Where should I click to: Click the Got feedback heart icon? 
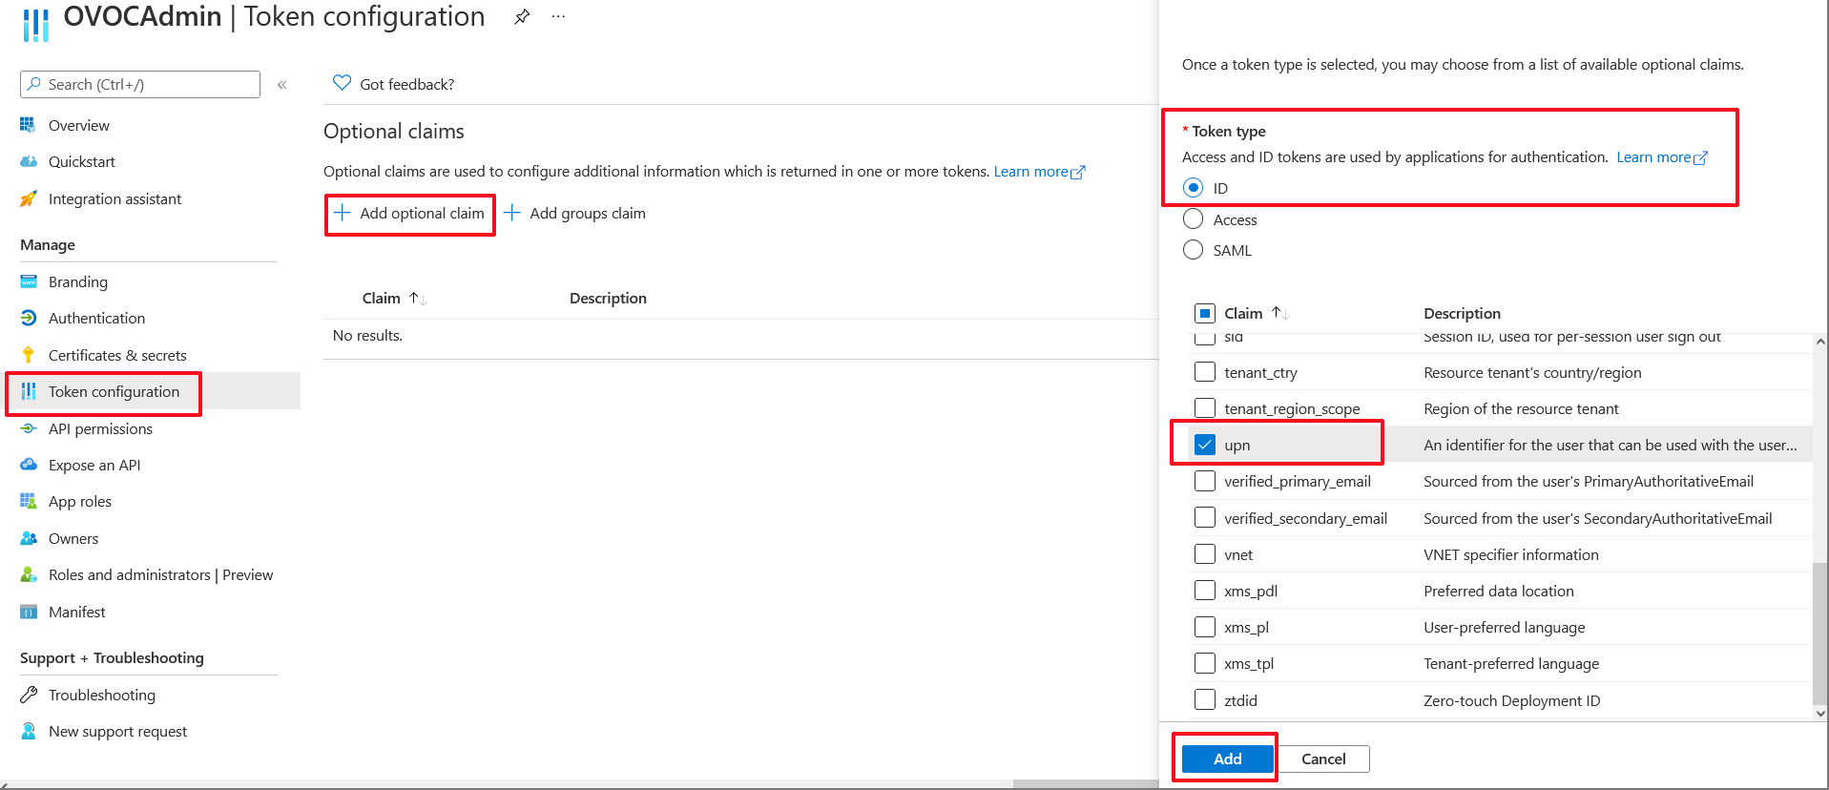pyautogui.click(x=342, y=83)
